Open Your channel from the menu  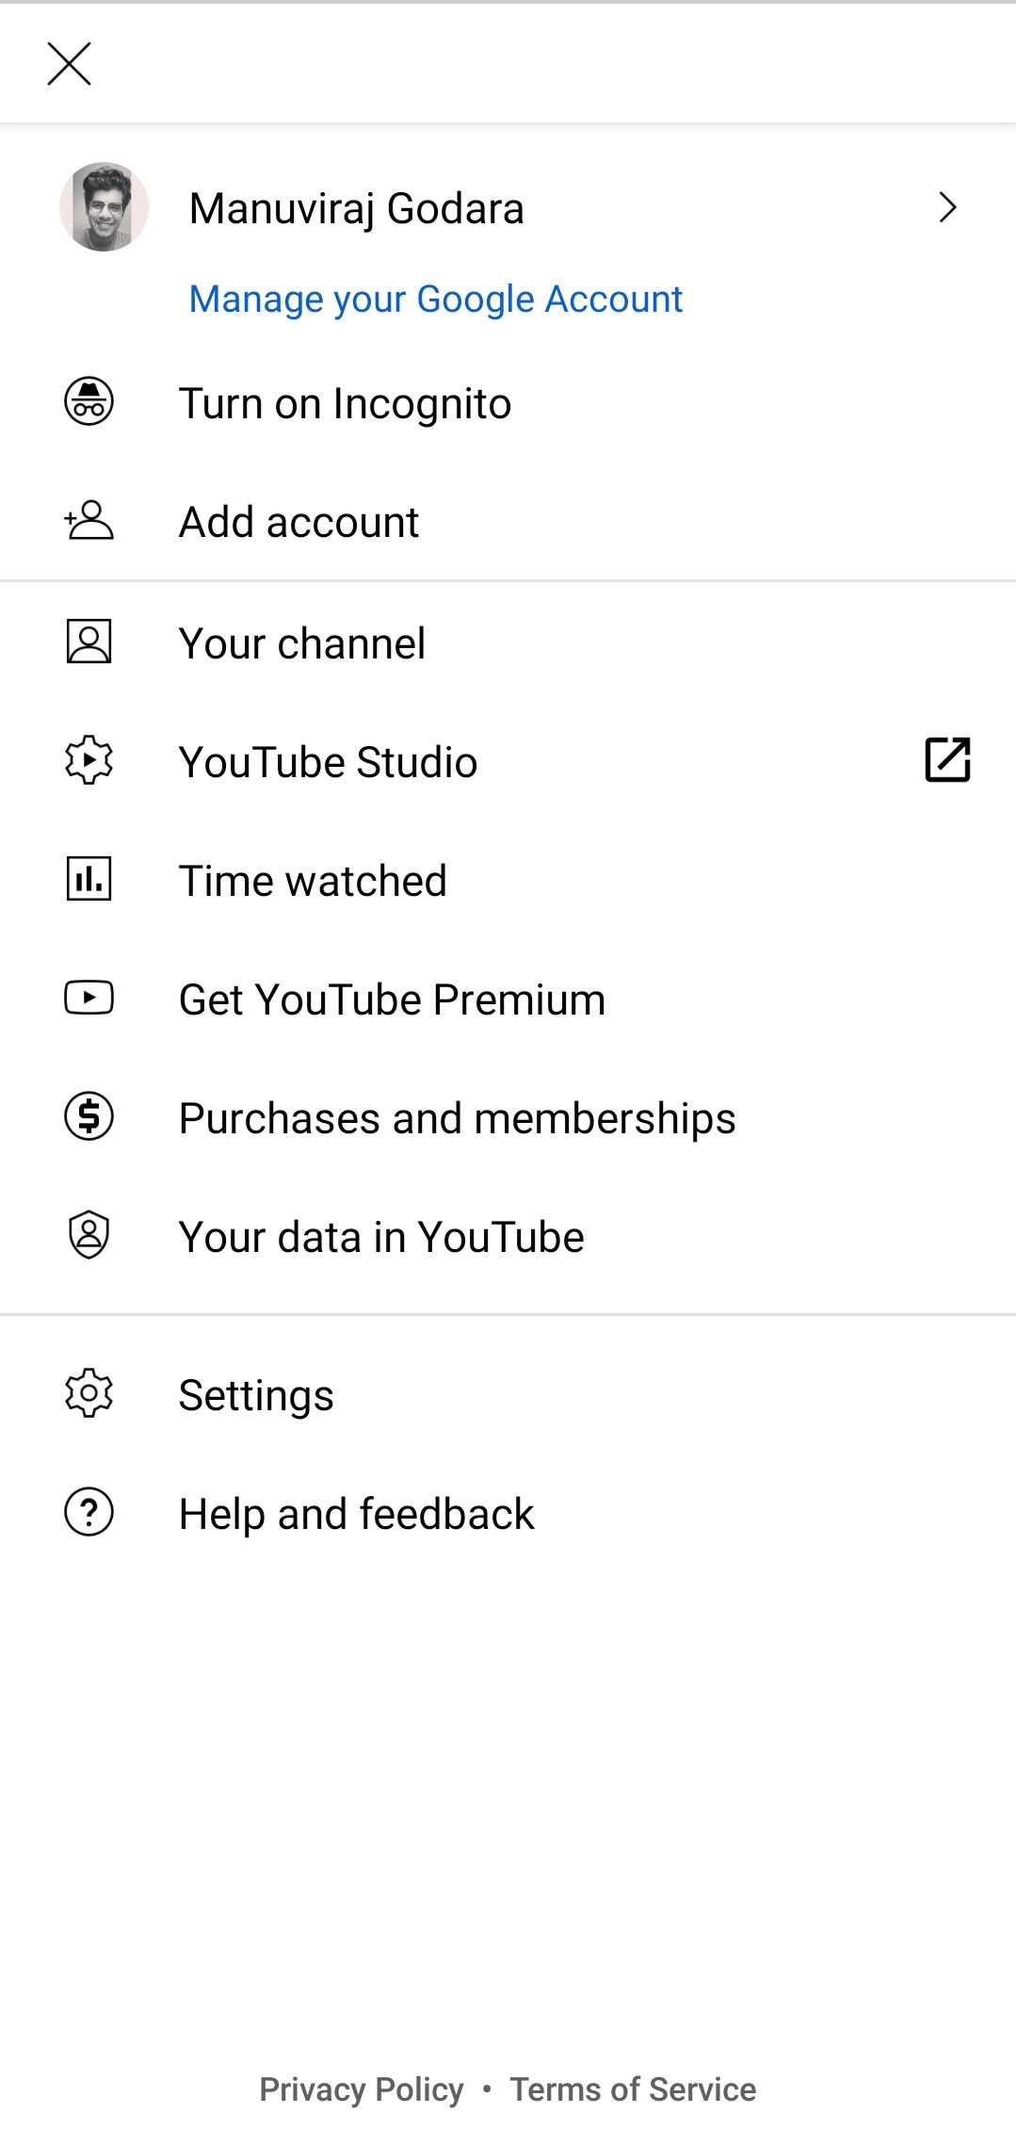point(301,644)
